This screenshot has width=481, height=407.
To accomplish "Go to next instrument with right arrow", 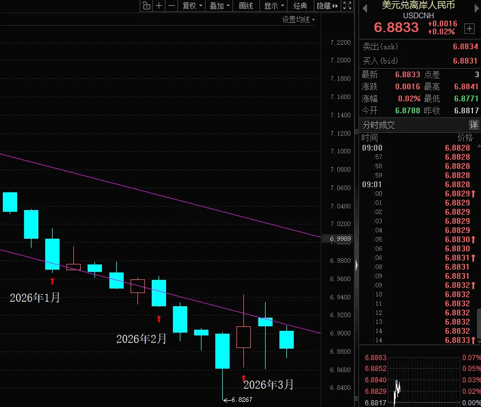I will click(477, 8).
